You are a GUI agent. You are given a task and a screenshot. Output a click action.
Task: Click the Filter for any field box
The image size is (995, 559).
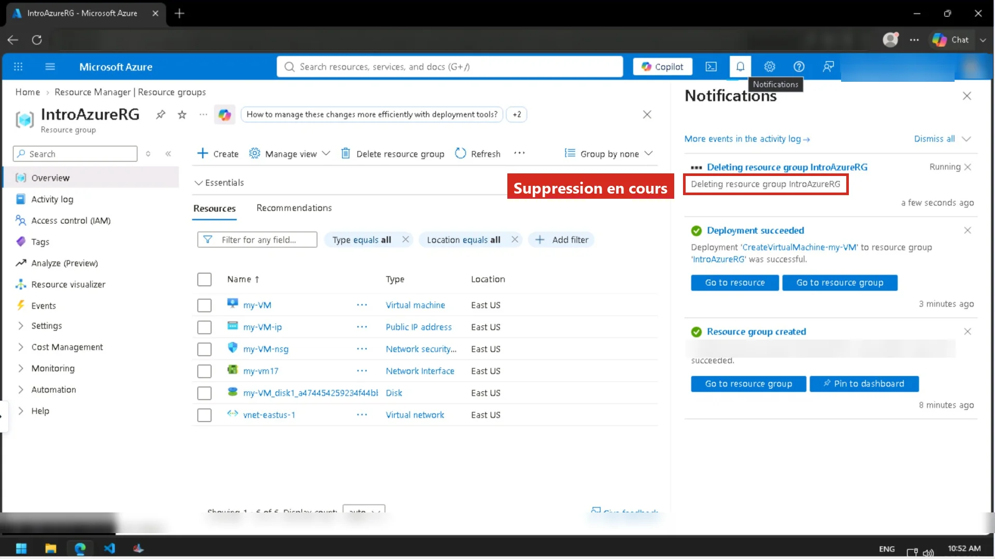coord(257,240)
